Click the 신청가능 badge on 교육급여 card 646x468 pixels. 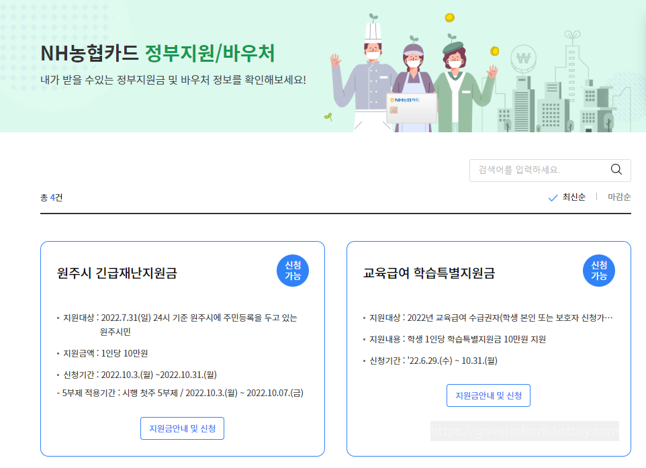tap(598, 271)
